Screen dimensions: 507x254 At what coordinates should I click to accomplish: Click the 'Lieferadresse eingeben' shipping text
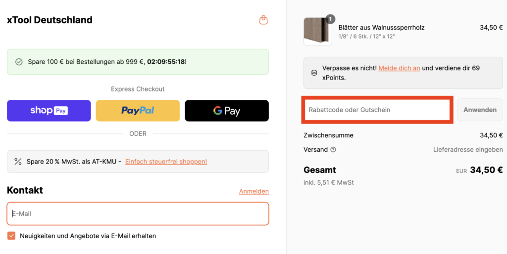pos(468,150)
